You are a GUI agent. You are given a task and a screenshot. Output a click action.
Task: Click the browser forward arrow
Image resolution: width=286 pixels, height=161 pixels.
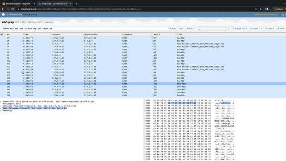[8, 9]
